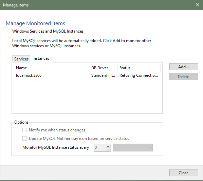Viewport: 203px width, 181px height.
Task: Click the Delete button
Action: 184,77
